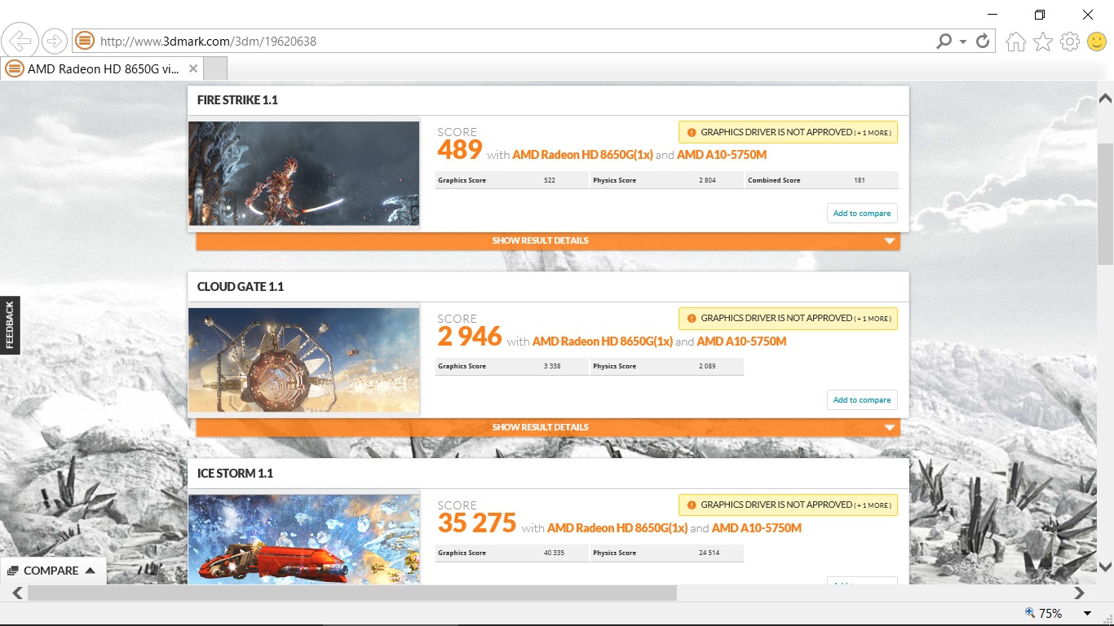The height and width of the screenshot is (626, 1114).
Task: Click the zoom magnifier icon at 75%
Action: point(1030,613)
